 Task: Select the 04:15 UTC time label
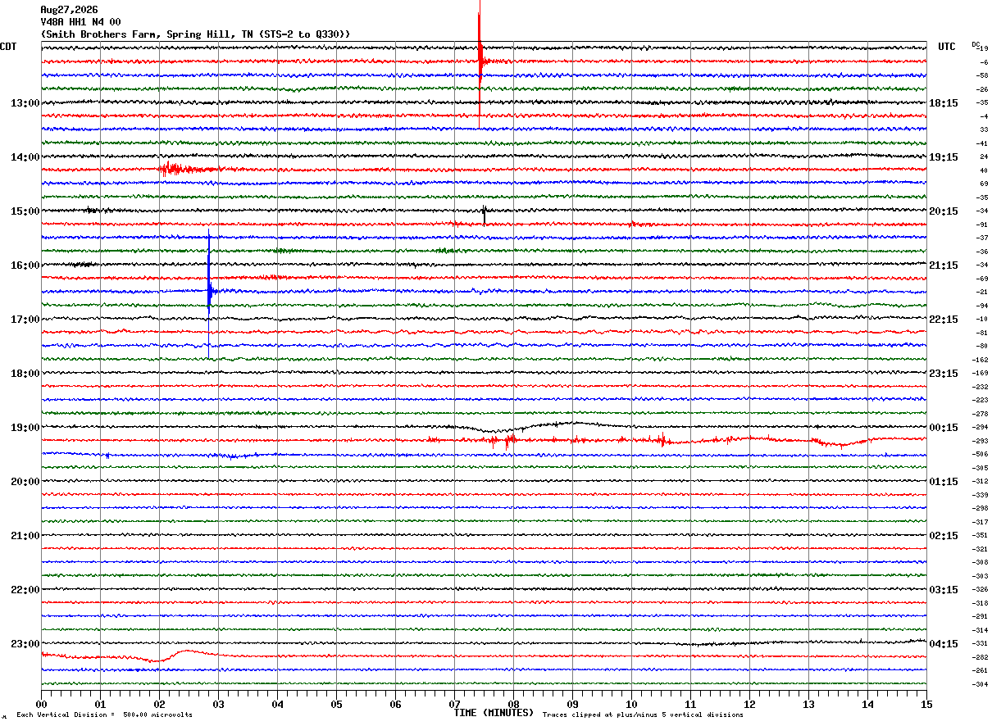coord(944,644)
